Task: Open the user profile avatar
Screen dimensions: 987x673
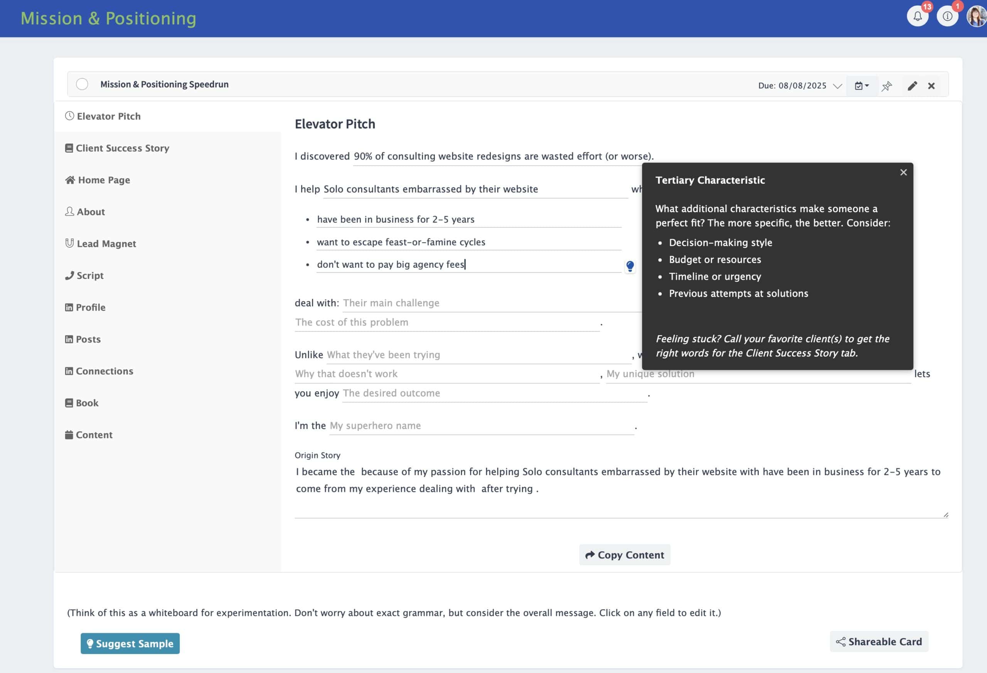Action: coord(976,17)
